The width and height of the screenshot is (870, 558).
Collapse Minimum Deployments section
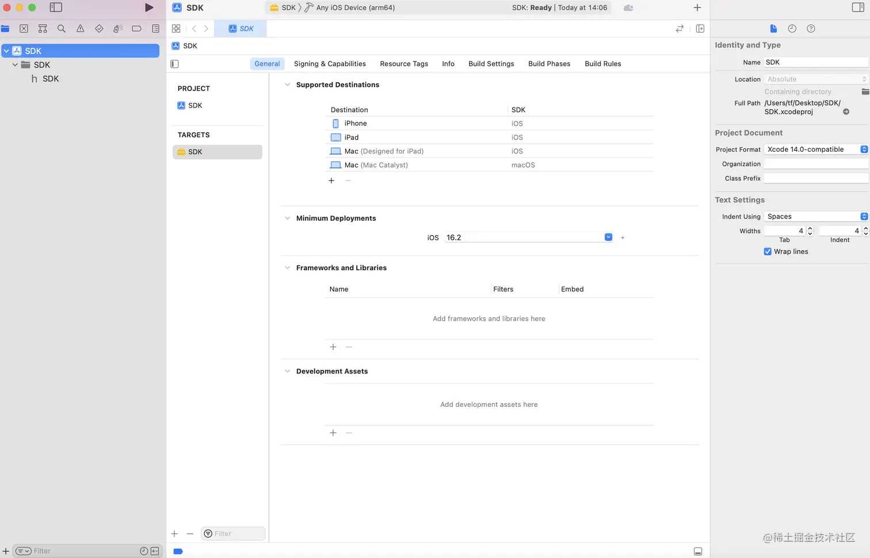287,218
